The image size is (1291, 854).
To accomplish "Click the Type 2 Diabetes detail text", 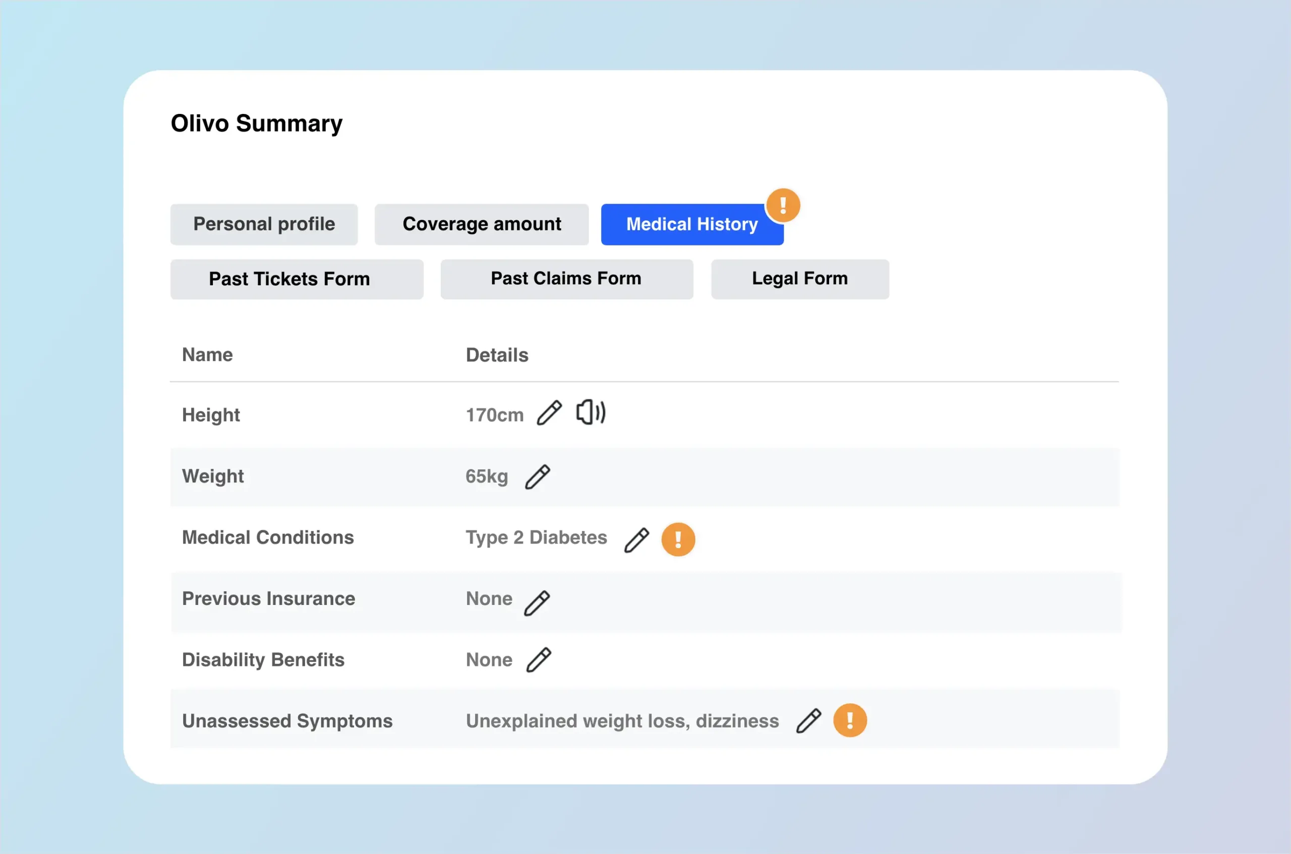I will 536,537.
